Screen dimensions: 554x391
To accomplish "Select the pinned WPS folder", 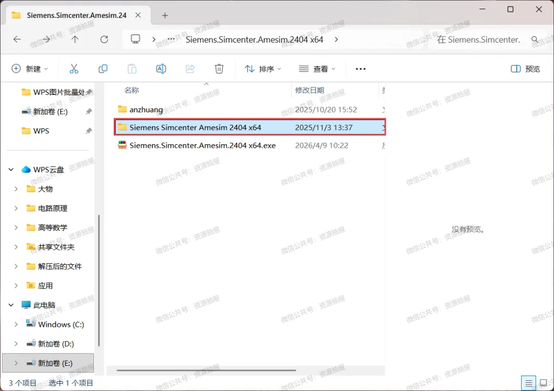I will point(36,131).
